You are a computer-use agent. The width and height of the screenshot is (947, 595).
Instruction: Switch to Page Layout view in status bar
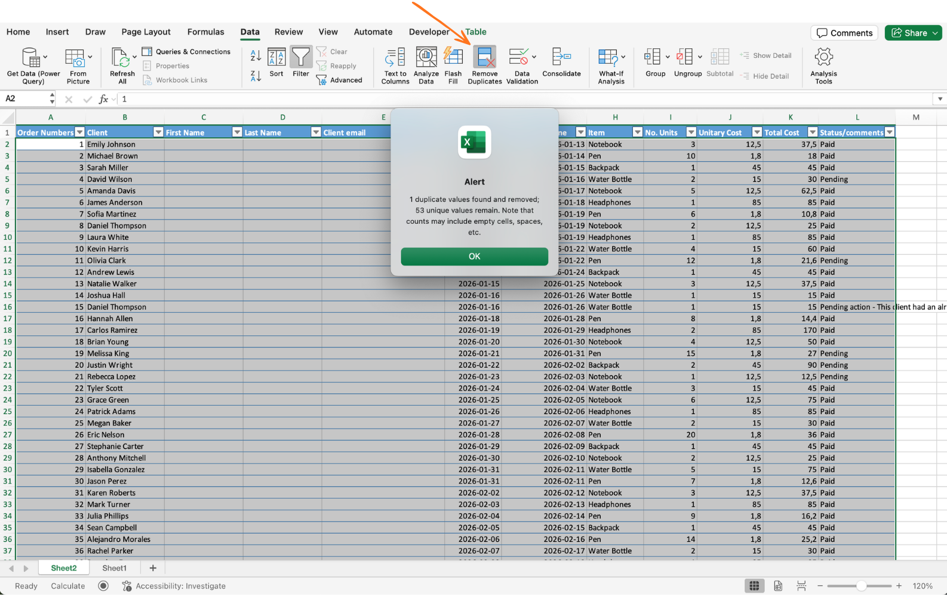778,586
